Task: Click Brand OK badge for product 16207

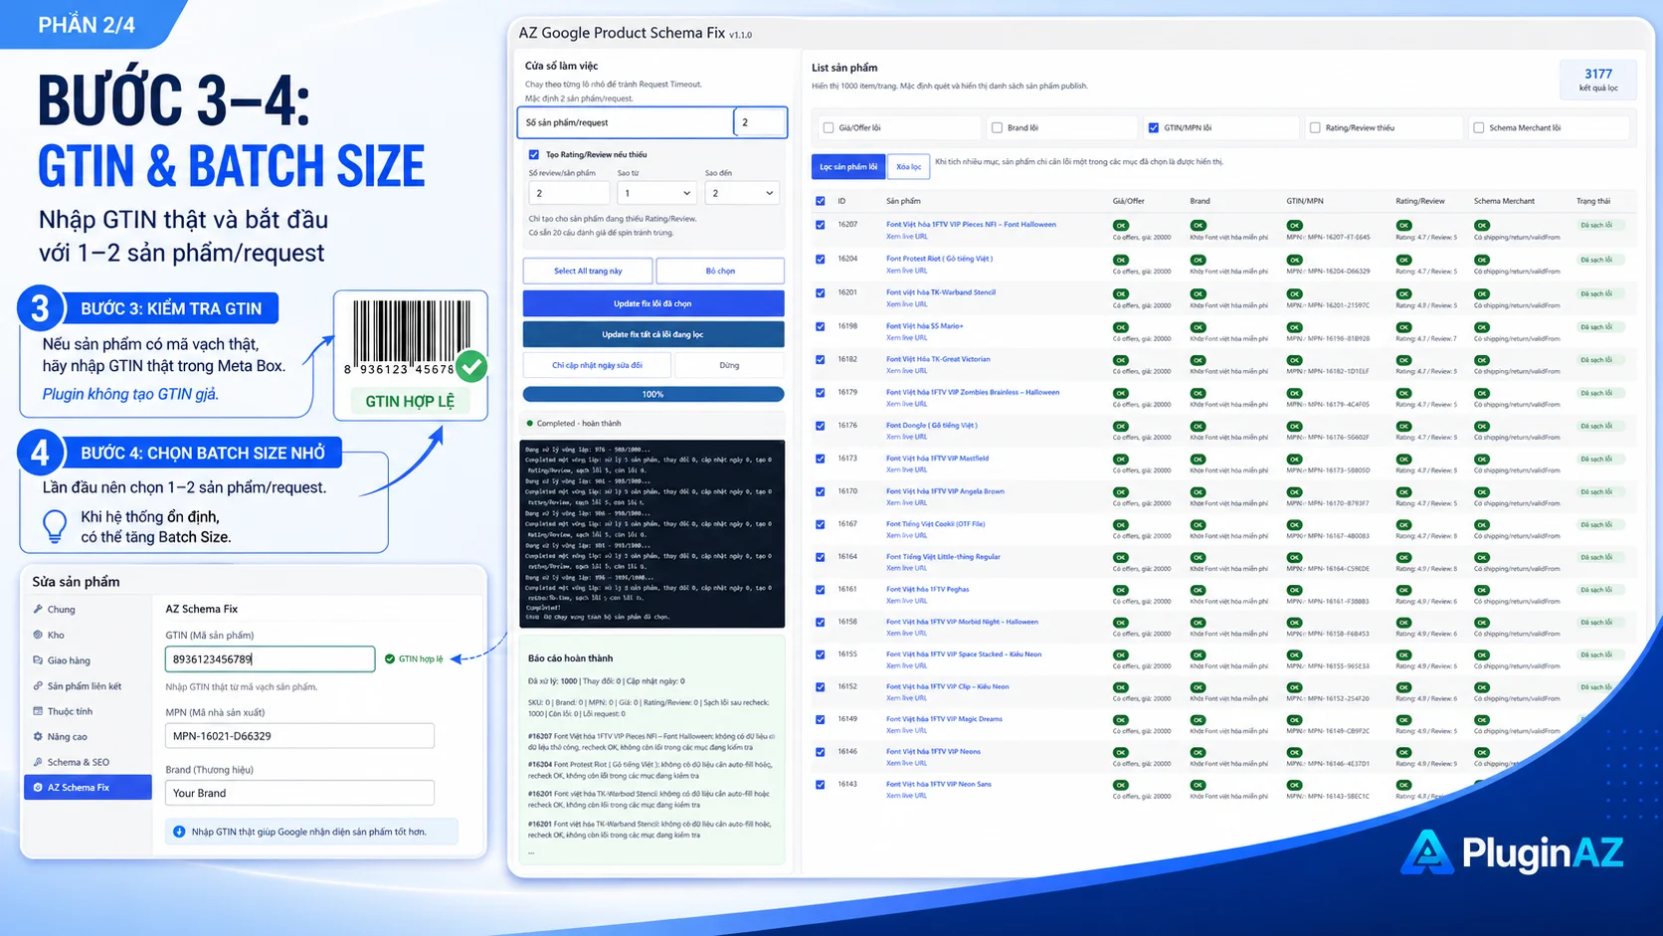Action: 1198,226
